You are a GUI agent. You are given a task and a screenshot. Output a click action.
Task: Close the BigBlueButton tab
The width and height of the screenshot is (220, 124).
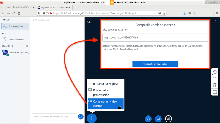coord(70,7)
